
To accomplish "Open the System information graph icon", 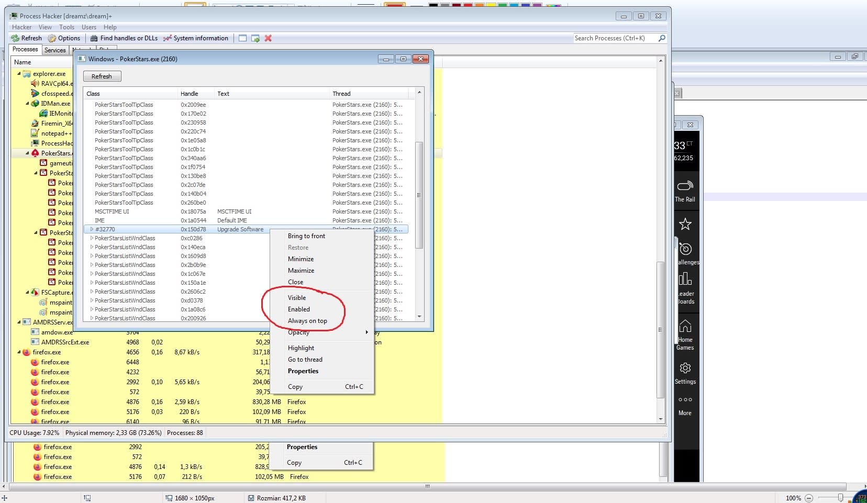I will pyautogui.click(x=168, y=38).
